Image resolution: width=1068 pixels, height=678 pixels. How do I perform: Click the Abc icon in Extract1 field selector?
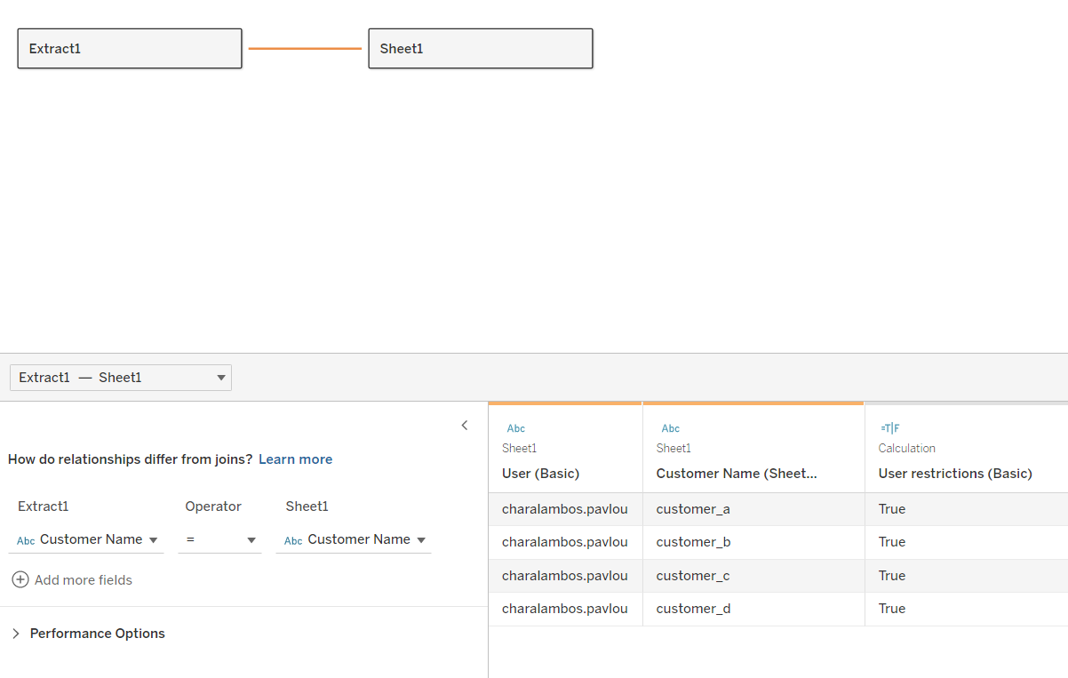(26, 540)
